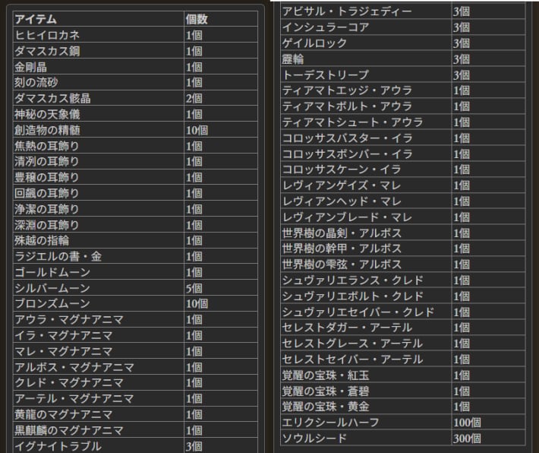This screenshot has width=539, height=453.
Task: Select the 神秘の天象儀 item cell
Action: pyautogui.click(x=99, y=114)
